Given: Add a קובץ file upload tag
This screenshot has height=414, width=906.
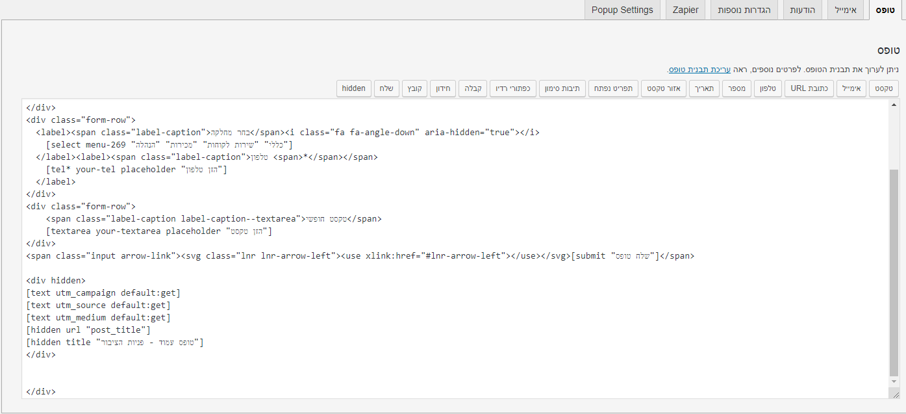Looking at the screenshot, I should 415,88.
